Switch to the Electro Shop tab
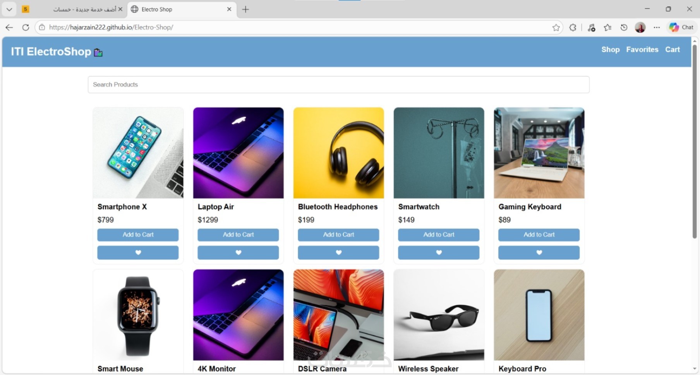Image resolution: width=700 pixels, height=375 pixels. click(181, 9)
